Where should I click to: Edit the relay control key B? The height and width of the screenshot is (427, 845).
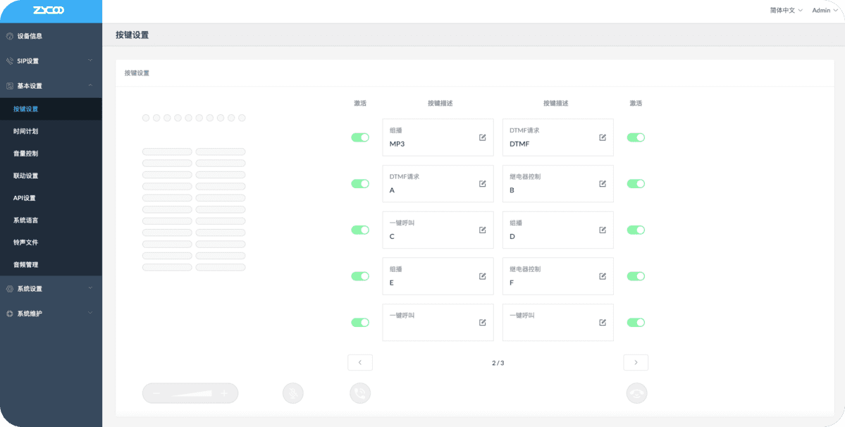pyautogui.click(x=603, y=184)
